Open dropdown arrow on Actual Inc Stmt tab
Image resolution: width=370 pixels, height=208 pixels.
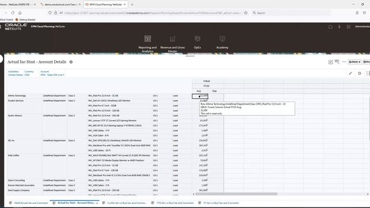[97, 203]
